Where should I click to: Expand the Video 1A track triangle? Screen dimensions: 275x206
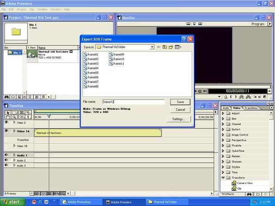coord(14,131)
